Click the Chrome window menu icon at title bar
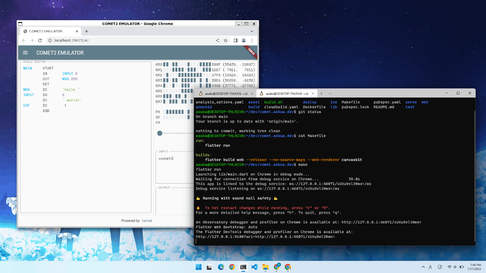Viewport: 486px width, 273px height. tap(20, 24)
